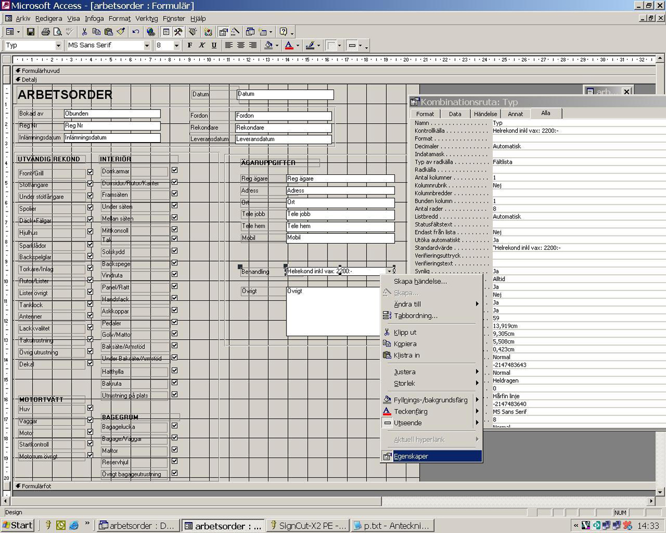Image resolution: width=666 pixels, height=533 pixels.
Task: Apply fill/background color paint bucket
Action: point(268,46)
